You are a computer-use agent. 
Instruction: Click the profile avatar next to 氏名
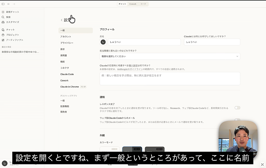pos(103,42)
